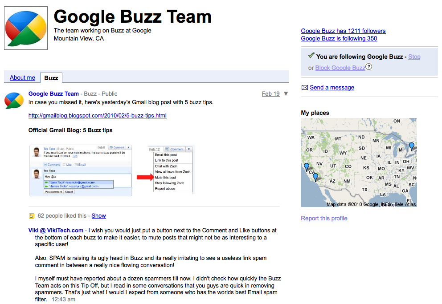Viewport: 442px width, 304px height.
Task: Select the Northern California map pin
Action: click(x=306, y=167)
